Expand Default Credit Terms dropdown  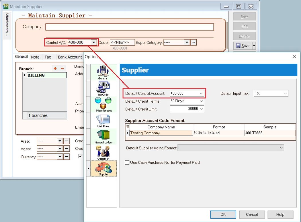coord(201,101)
